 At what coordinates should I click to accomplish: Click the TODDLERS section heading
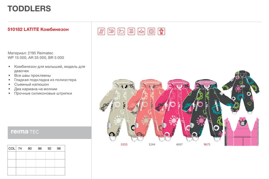pos(29,9)
